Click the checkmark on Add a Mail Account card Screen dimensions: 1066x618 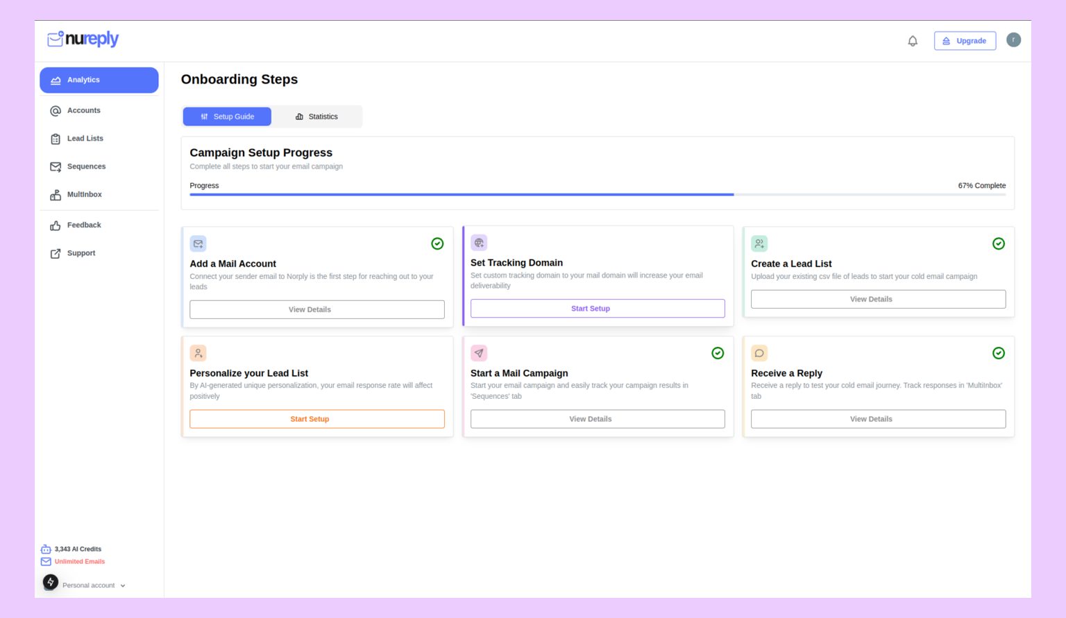coord(437,243)
